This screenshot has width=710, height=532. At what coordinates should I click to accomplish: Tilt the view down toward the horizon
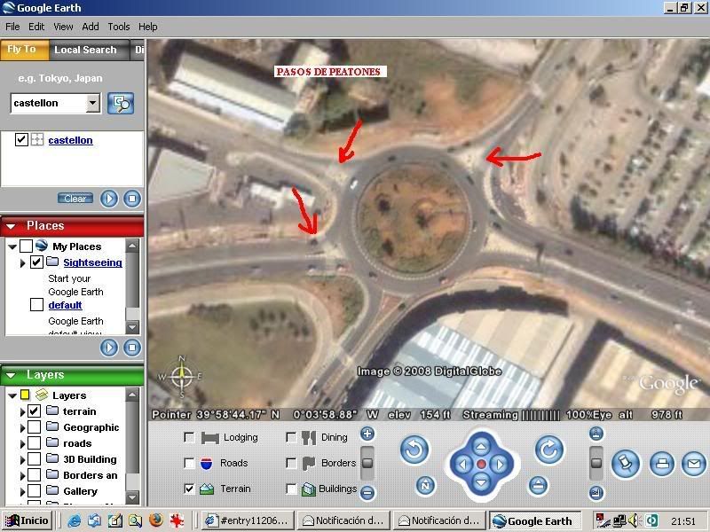tap(596, 493)
